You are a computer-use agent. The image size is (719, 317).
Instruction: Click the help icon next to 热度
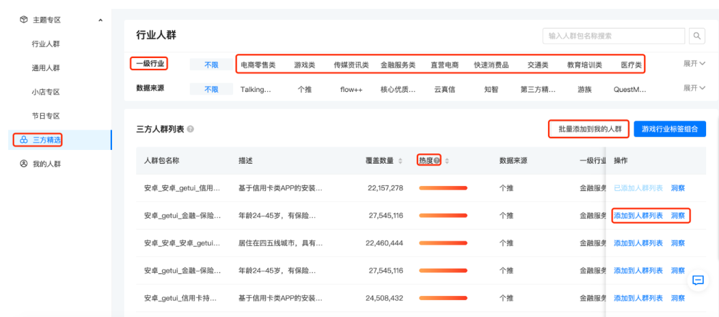tap(437, 161)
